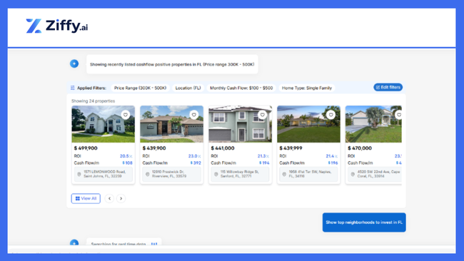Click address 115 Willowbay Ridge St, Sanford
Viewport: 464px width, 261px height.
tap(240, 174)
